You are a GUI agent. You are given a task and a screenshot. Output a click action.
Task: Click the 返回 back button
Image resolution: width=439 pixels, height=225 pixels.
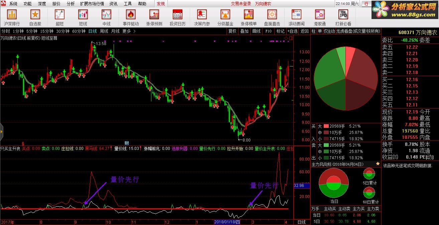pos(304,31)
